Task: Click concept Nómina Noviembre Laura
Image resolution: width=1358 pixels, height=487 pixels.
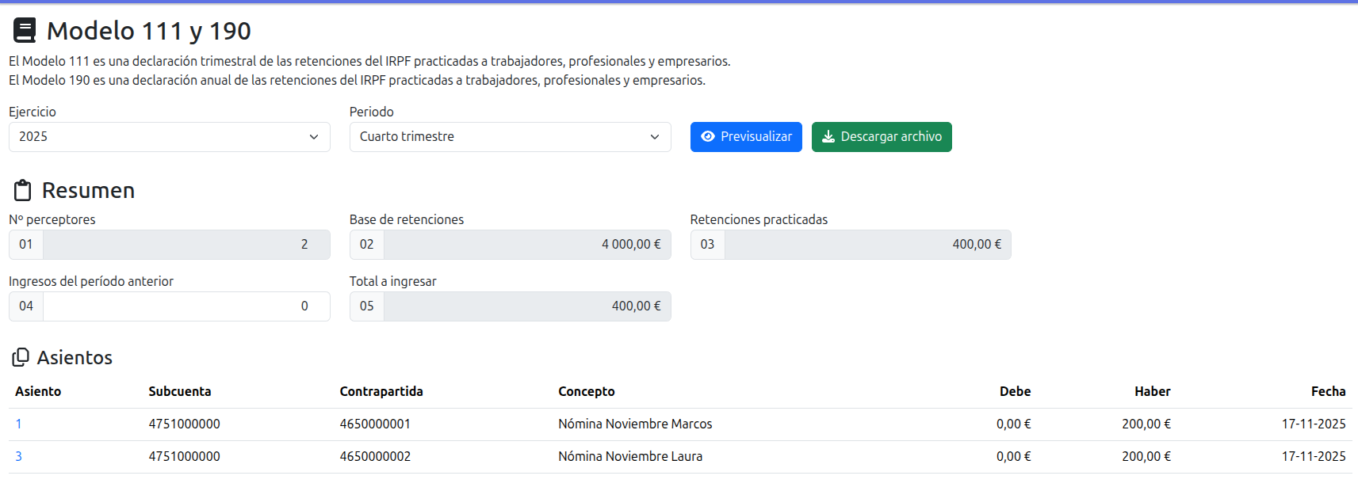Action: pos(630,457)
